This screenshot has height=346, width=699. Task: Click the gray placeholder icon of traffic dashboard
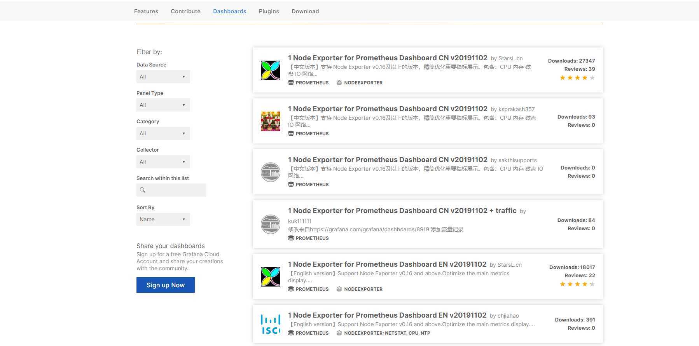270,224
